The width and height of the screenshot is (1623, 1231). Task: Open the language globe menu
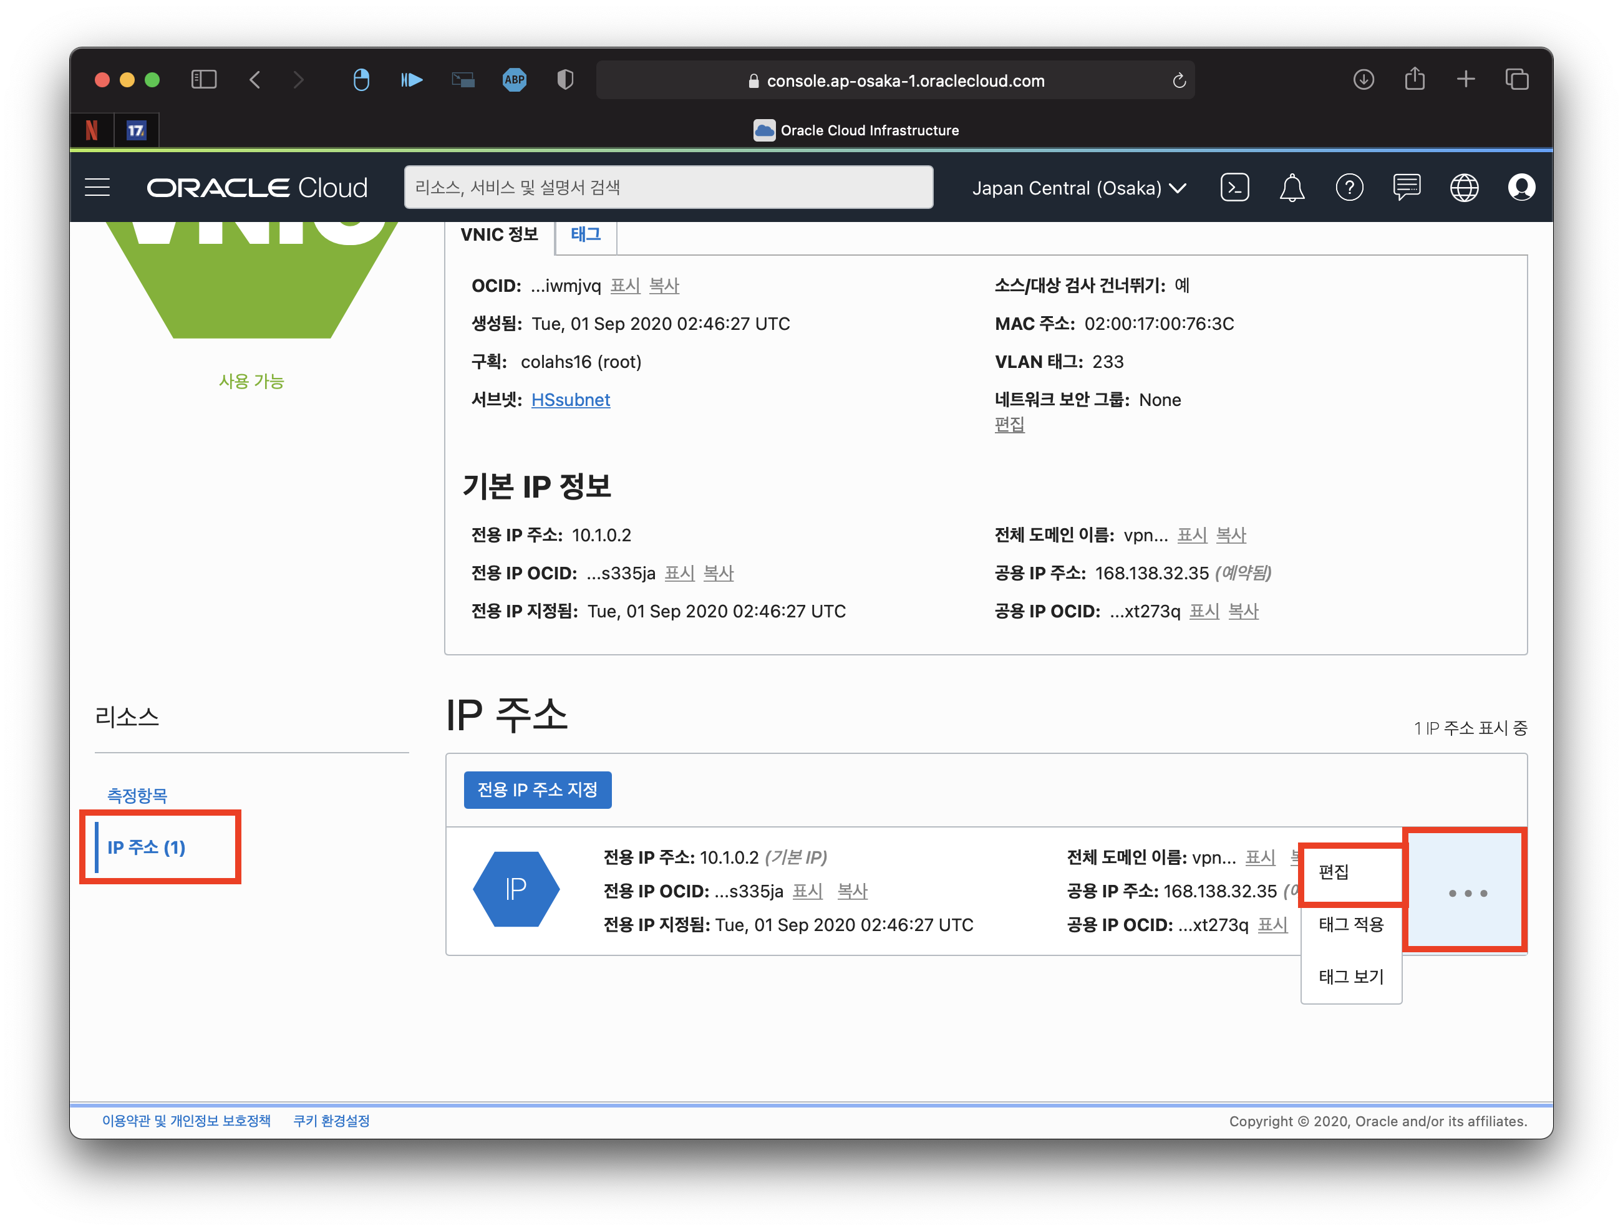pos(1464,188)
